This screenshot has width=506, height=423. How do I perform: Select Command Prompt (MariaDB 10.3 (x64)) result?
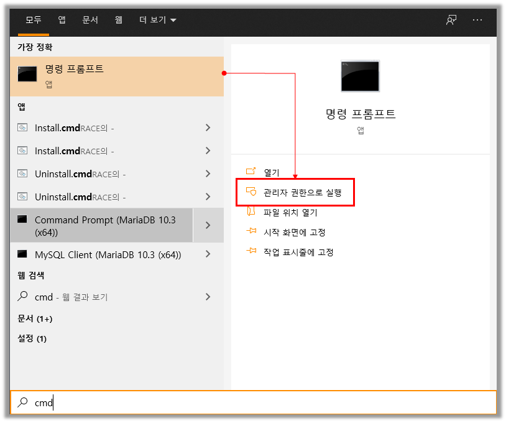101,225
